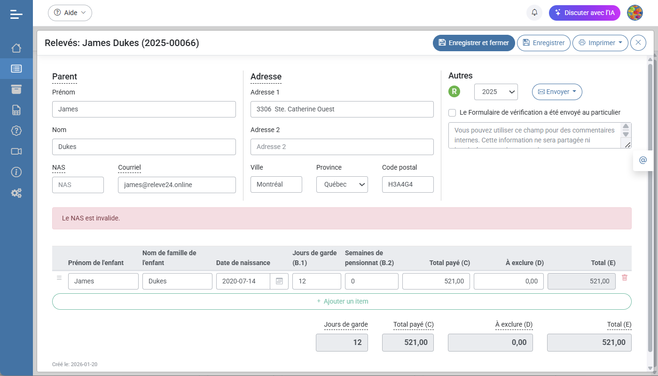Expand the Imprimer dropdown button
This screenshot has height=376, width=658.
click(x=600, y=43)
